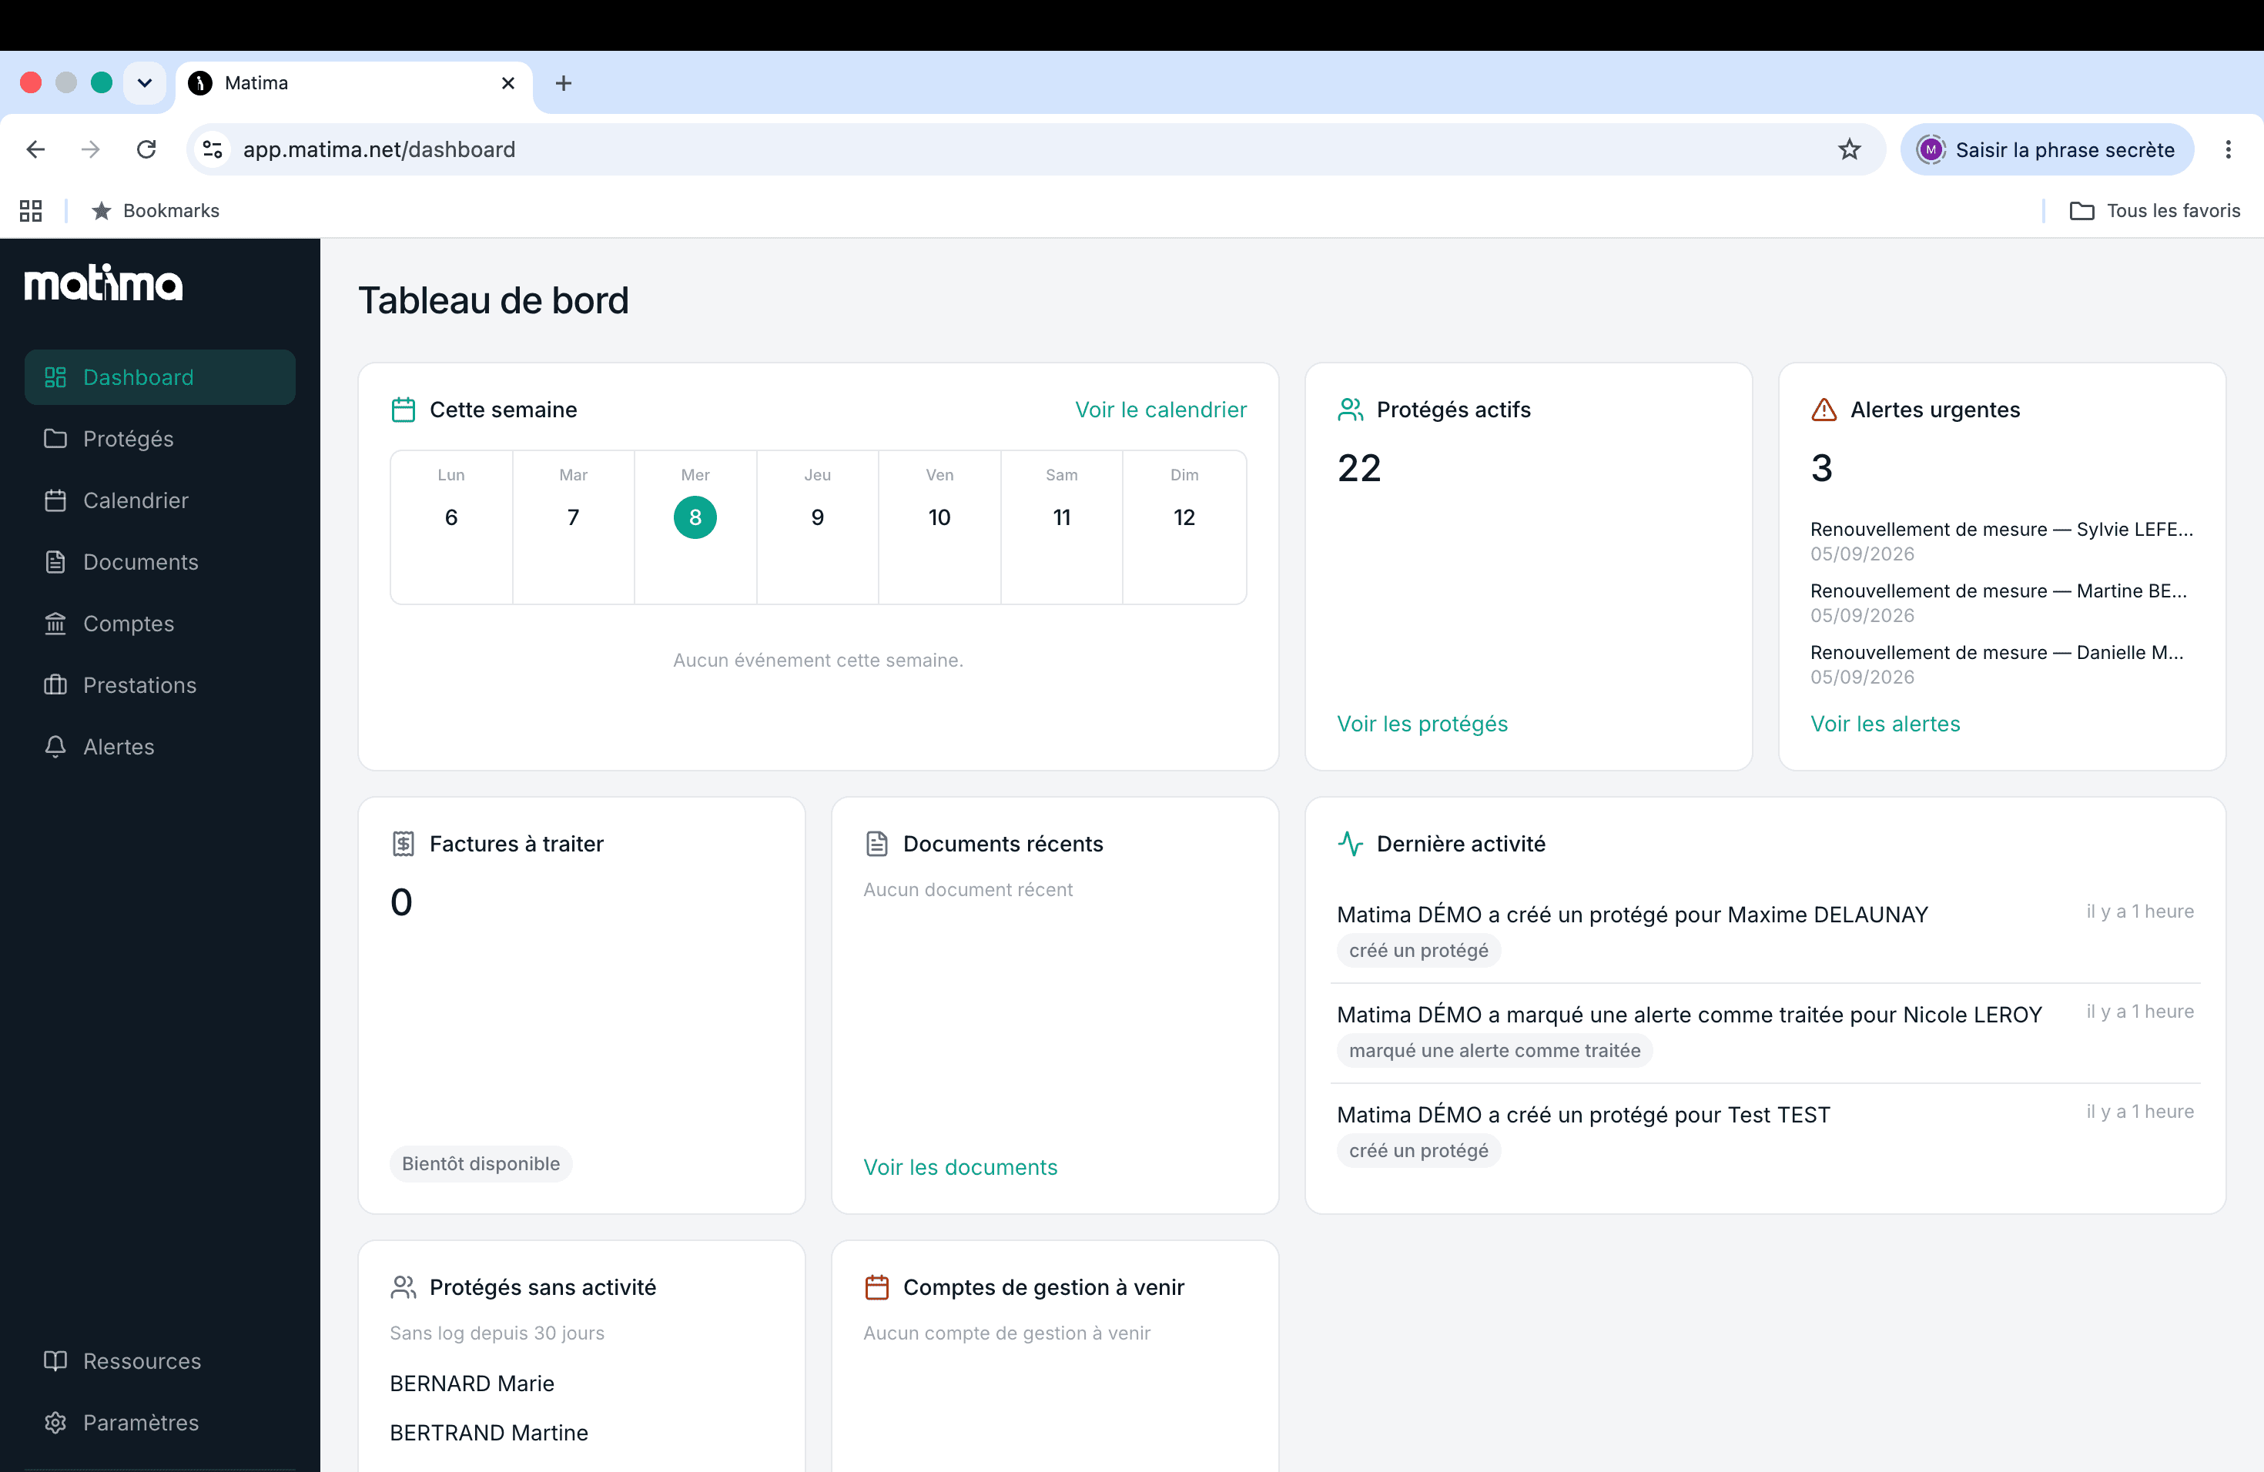Click the Dernière activité pulse icon

tap(1351, 844)
